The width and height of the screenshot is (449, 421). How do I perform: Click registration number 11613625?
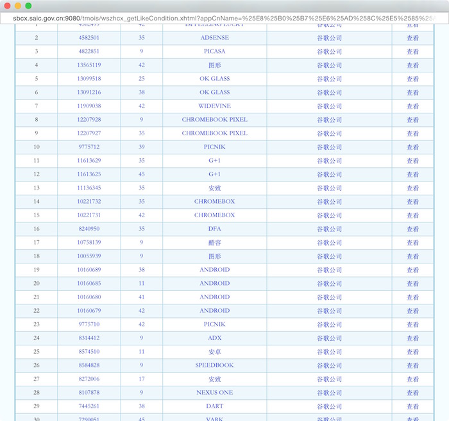(x=89, y=174)
